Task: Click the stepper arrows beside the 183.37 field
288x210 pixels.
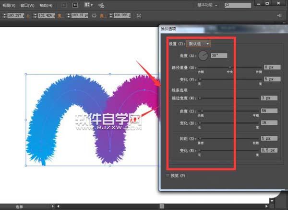Action: coord(69,16)
